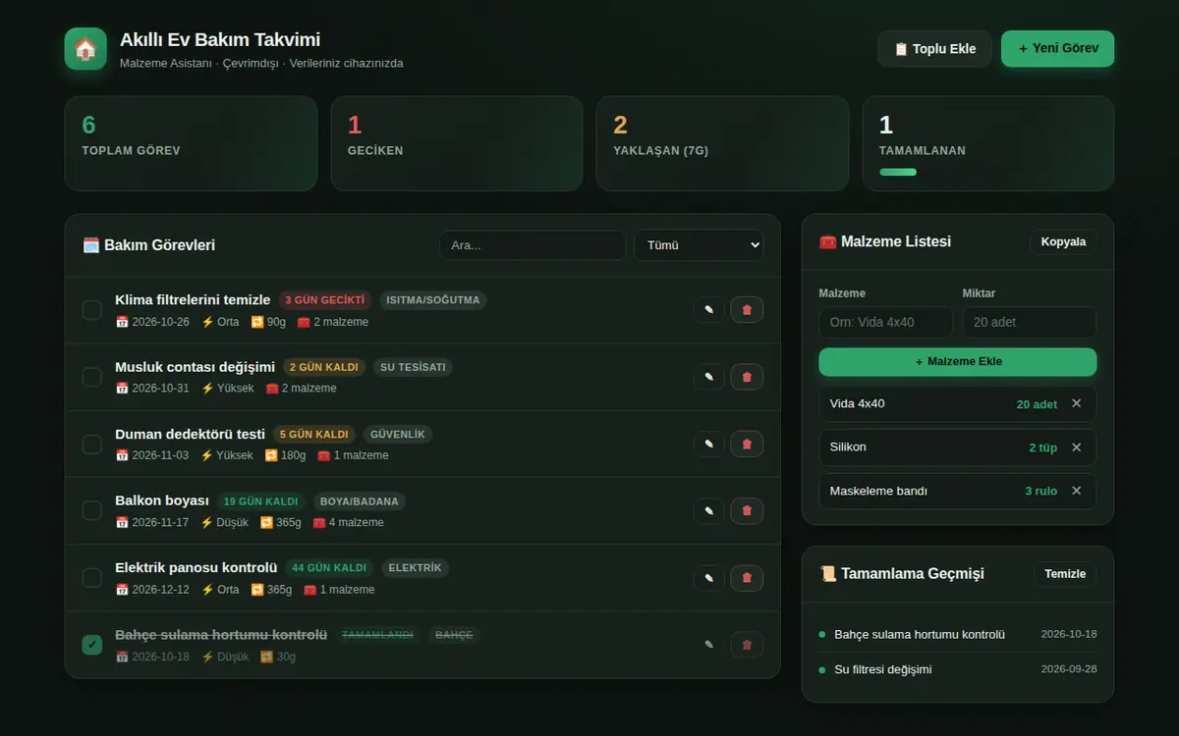
Task: Click the Malzeme name input field
Action: click(886, 323)
